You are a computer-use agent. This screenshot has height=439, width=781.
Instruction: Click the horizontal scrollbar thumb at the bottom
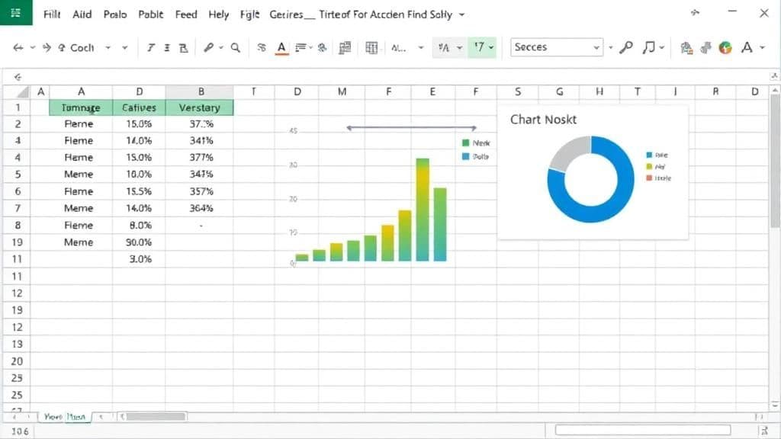pyautogui.click(x=154, y=417)
